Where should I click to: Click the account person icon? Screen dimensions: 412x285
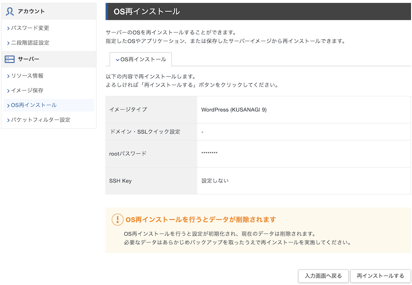pos(10,11)
